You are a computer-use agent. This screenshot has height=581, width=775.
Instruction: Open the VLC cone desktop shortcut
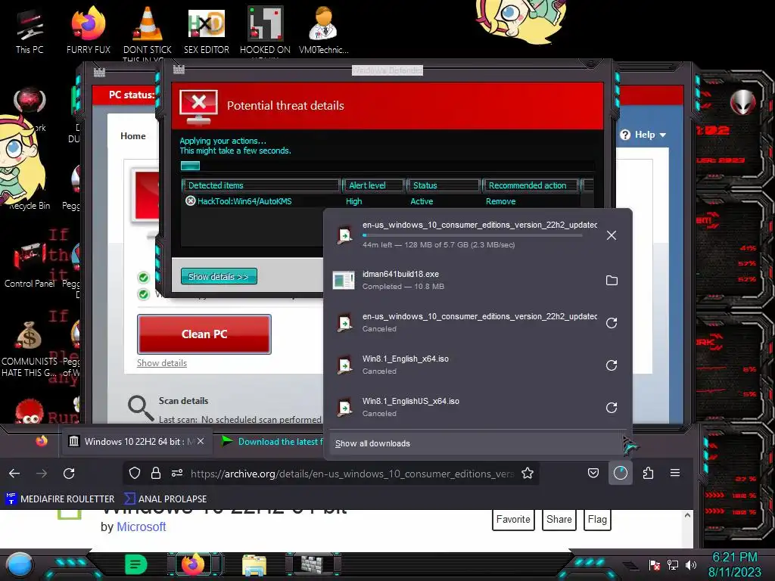148,31
